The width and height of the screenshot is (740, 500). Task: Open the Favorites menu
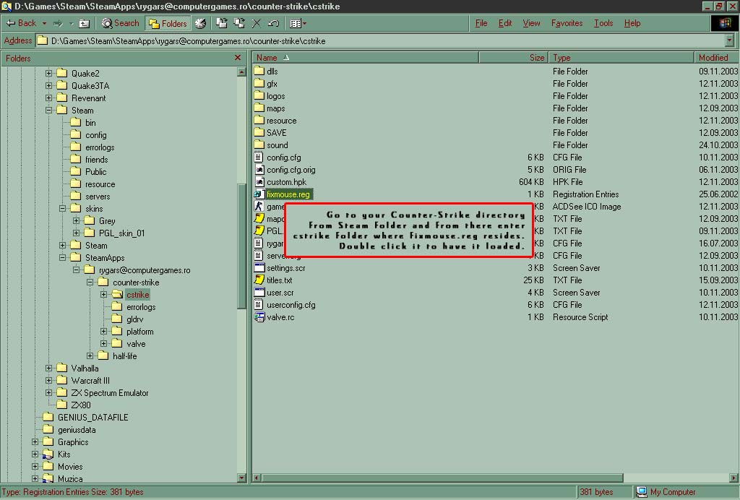coord(567,23)
